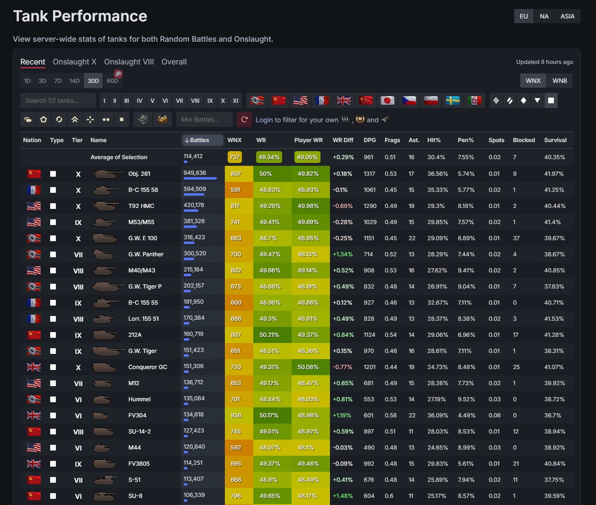The width and height of the screenshot is (596, 505).
Task: Select the heavy tank diamond filter
Action: click(523, 100)
